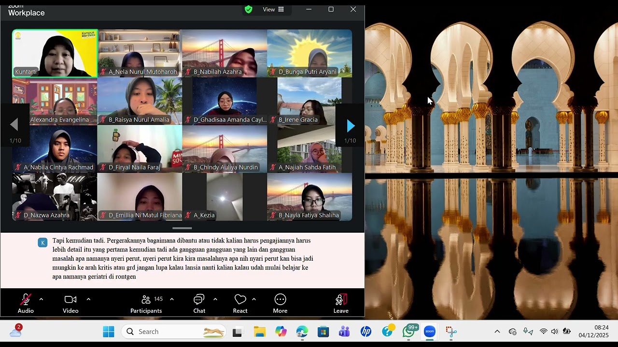The height and width of the screenshot is (347, 618).
Task: Open video options arrow next to Video
Action: coord(88,299)
